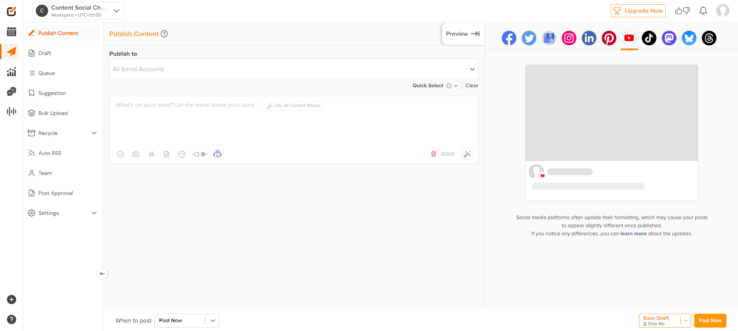The image size is (738, 331).
Task: Switch preview to the Instagram tab
Action: pyautogui.click(x=569, y=38)
